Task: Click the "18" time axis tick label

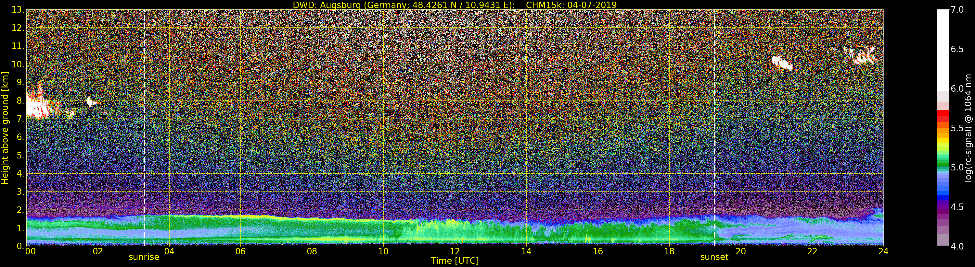Action: point(669,251)
